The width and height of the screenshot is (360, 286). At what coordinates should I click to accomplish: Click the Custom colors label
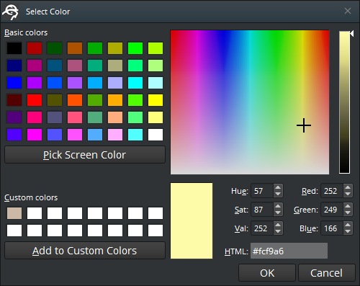click(x=31, y=197)
